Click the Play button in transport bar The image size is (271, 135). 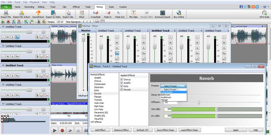[x=54, y=130]
